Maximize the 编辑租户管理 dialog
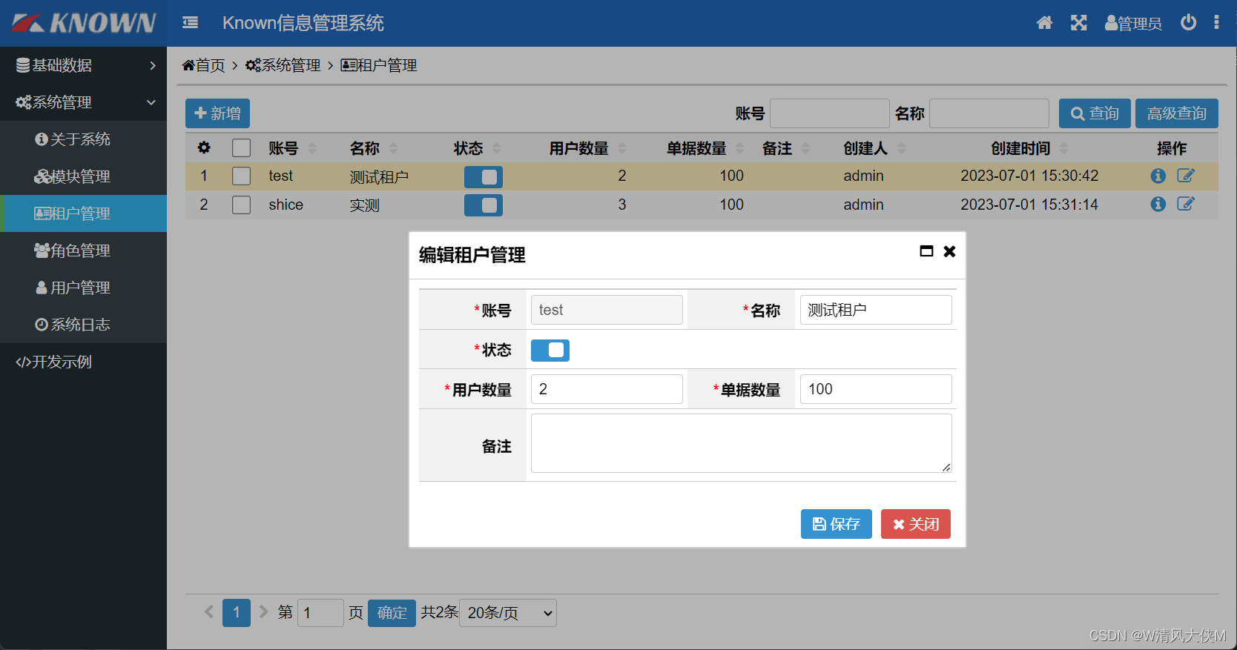The height and width of the screenshot is (650, 1237). (x=926, y=251)
